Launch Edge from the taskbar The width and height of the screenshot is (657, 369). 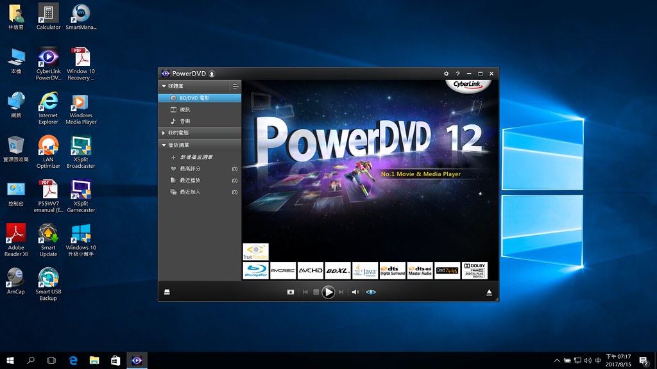[73, 361]
